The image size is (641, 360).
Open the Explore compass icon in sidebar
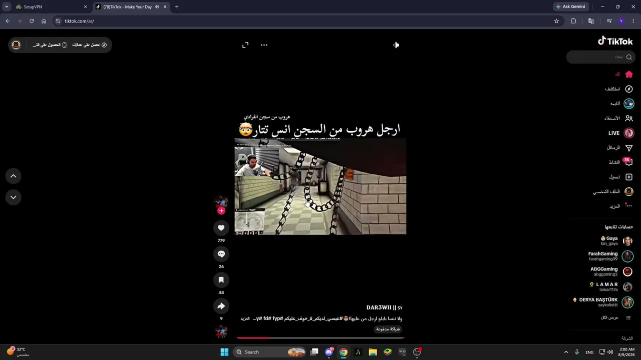629,89
